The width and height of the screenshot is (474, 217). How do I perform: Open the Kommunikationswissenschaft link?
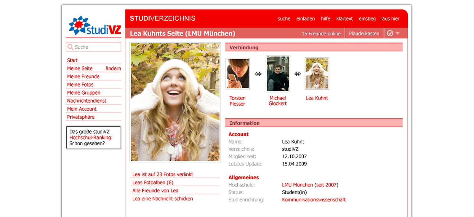click(x=314, y=200)
